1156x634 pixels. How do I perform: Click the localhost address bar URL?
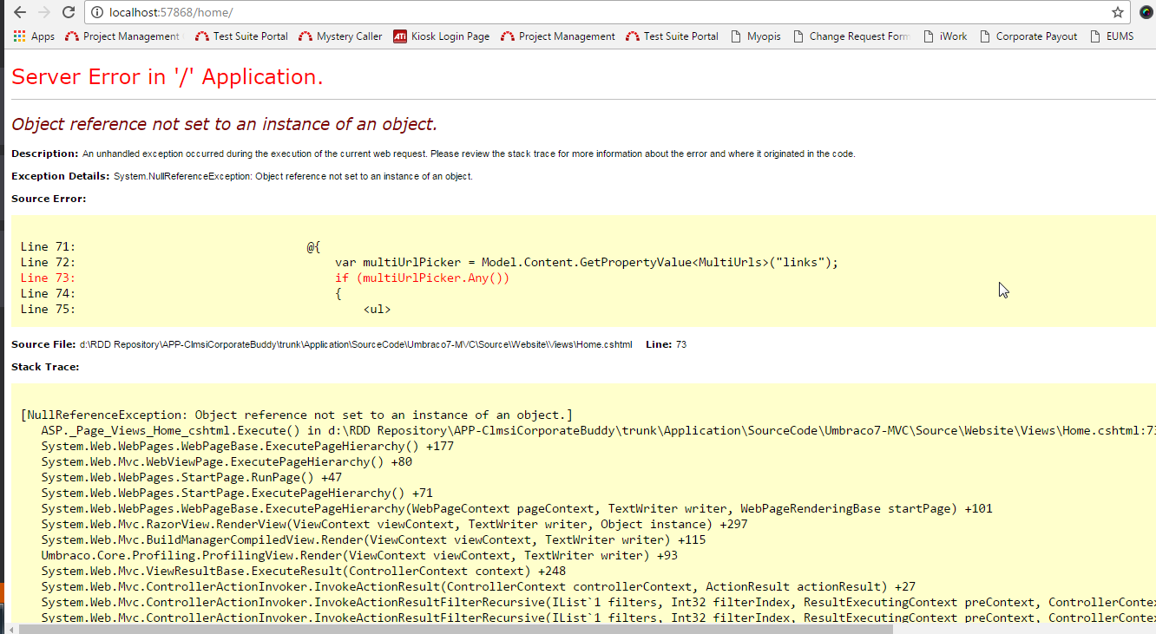(x=171, y=12)
